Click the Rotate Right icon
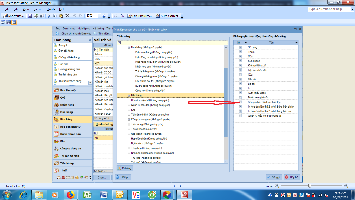 (x=122, y=16)
